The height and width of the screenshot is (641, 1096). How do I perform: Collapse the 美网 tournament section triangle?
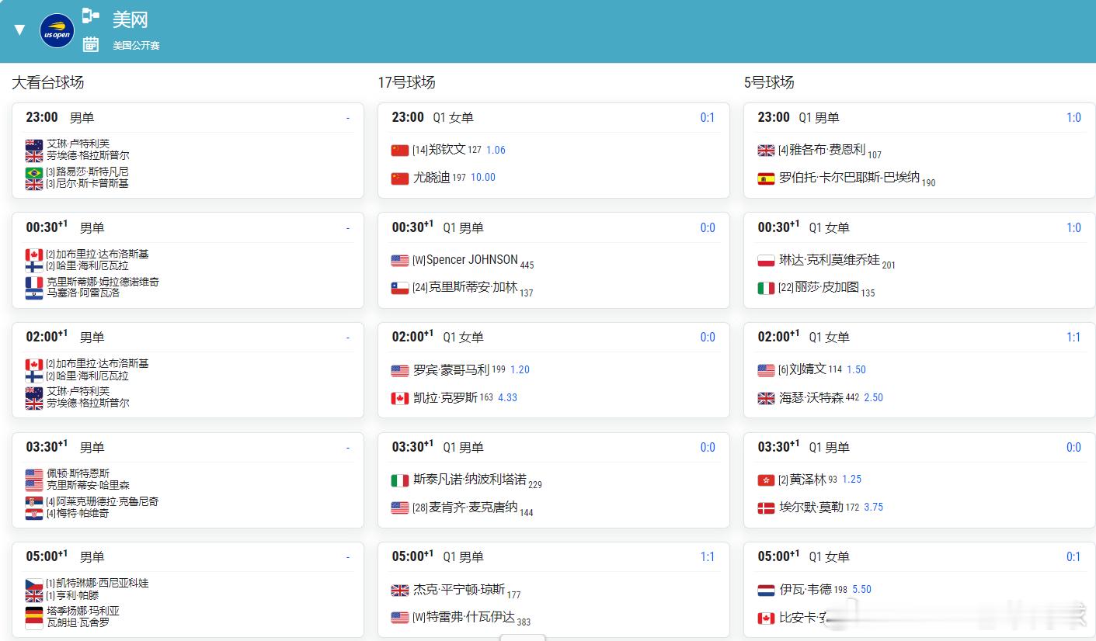(x=19, y=30)
